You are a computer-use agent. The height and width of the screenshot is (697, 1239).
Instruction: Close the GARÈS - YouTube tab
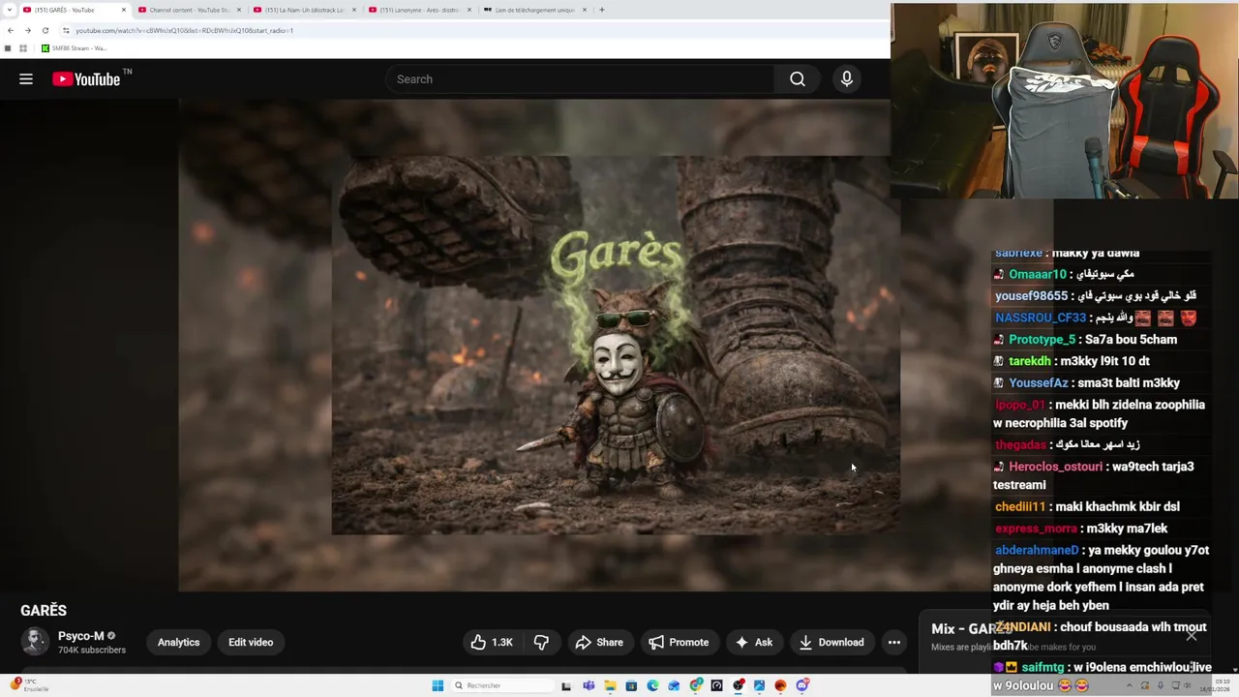click(x=124, y=10)
